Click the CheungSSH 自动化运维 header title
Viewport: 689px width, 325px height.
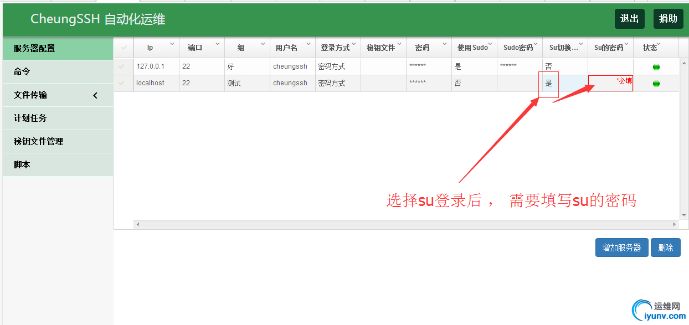98,19
